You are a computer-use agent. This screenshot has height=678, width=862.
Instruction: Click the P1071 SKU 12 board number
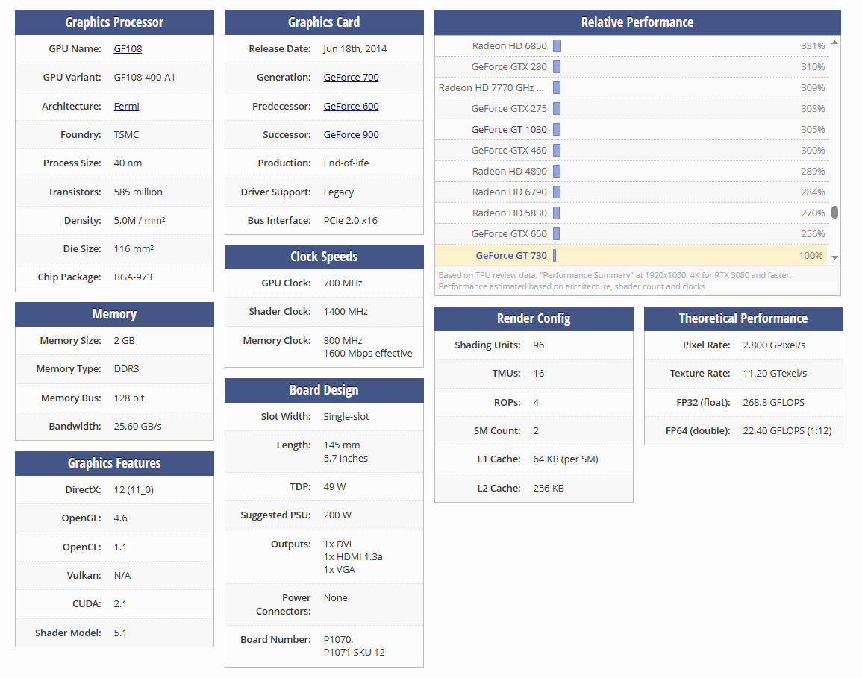click(x=354, y=653)
